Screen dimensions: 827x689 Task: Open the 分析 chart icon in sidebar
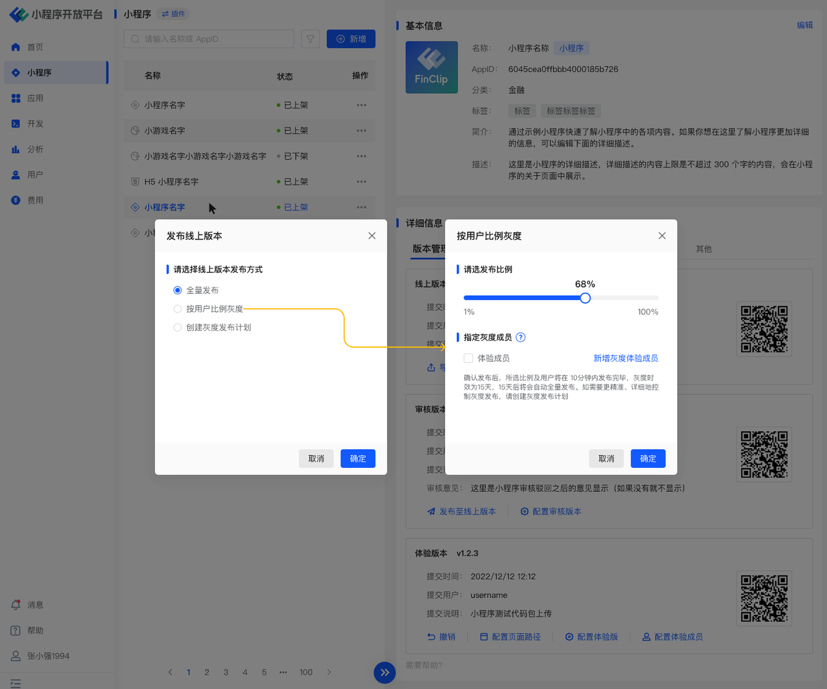point(16,149)
